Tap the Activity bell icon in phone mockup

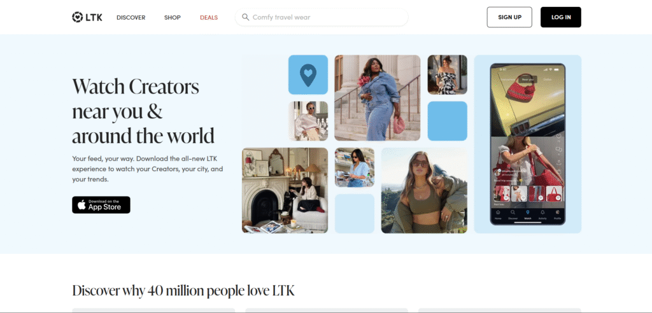[x=542, y=212]
